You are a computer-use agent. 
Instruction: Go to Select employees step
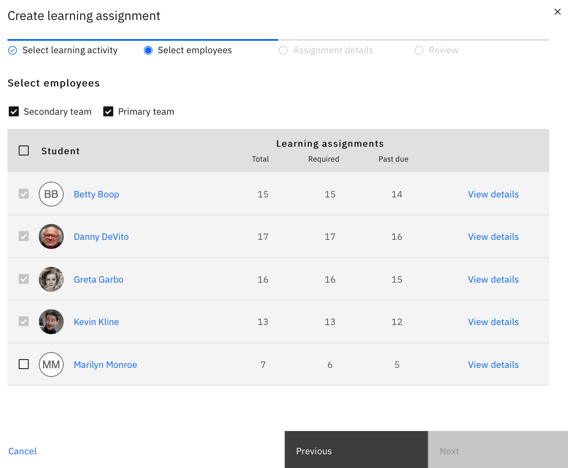188,50
